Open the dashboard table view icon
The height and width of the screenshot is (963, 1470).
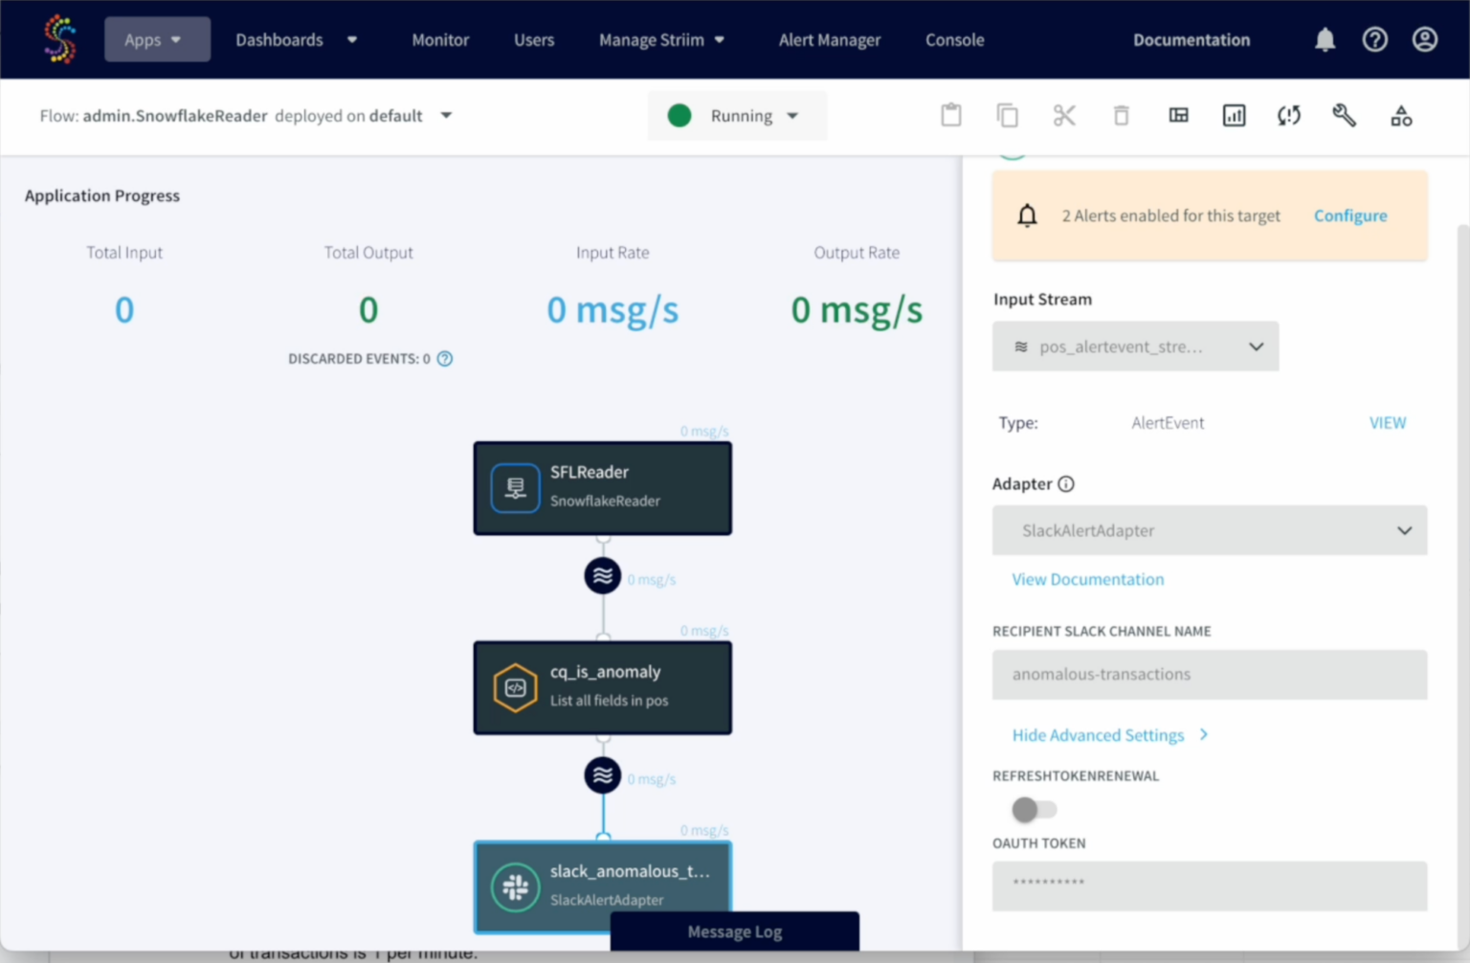(1178, 115)
